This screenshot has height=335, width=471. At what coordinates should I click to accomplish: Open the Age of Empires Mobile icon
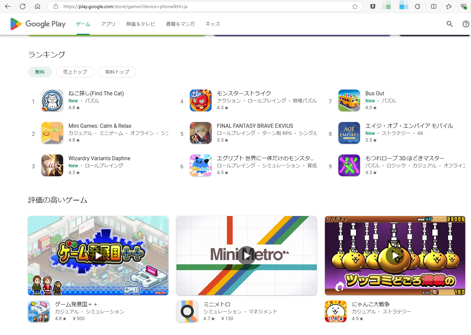pos(349,133)
